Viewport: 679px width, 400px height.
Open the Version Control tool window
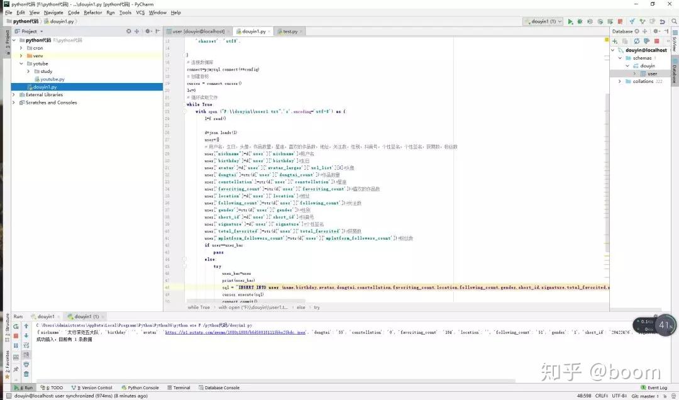tap(92, 388)
